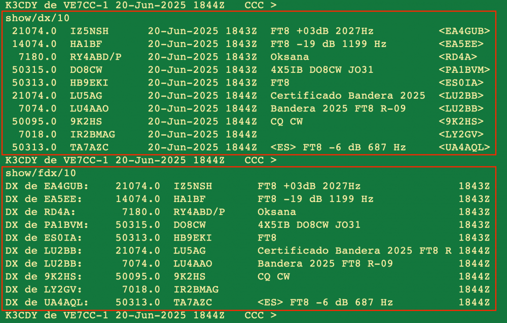Click the show/fdx/10 command text

41,173
